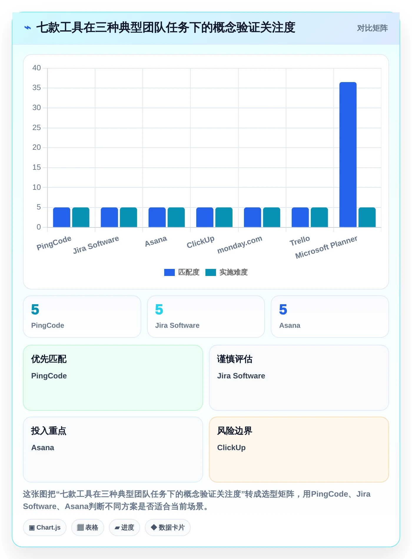Click the grid icon in 表格 chip
This screenshot has height=559, width=412.
80,528
